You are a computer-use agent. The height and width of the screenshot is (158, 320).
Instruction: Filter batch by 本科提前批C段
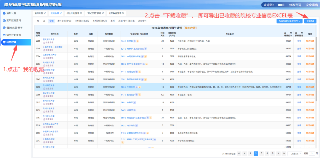click(100, 21)
